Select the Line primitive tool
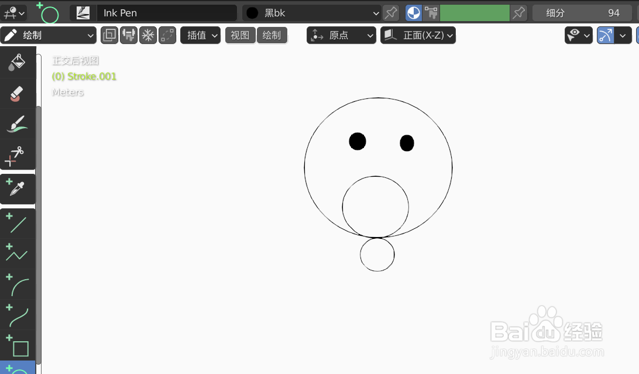The width and height of the screenshot is (639, 374). coord(17,224)
